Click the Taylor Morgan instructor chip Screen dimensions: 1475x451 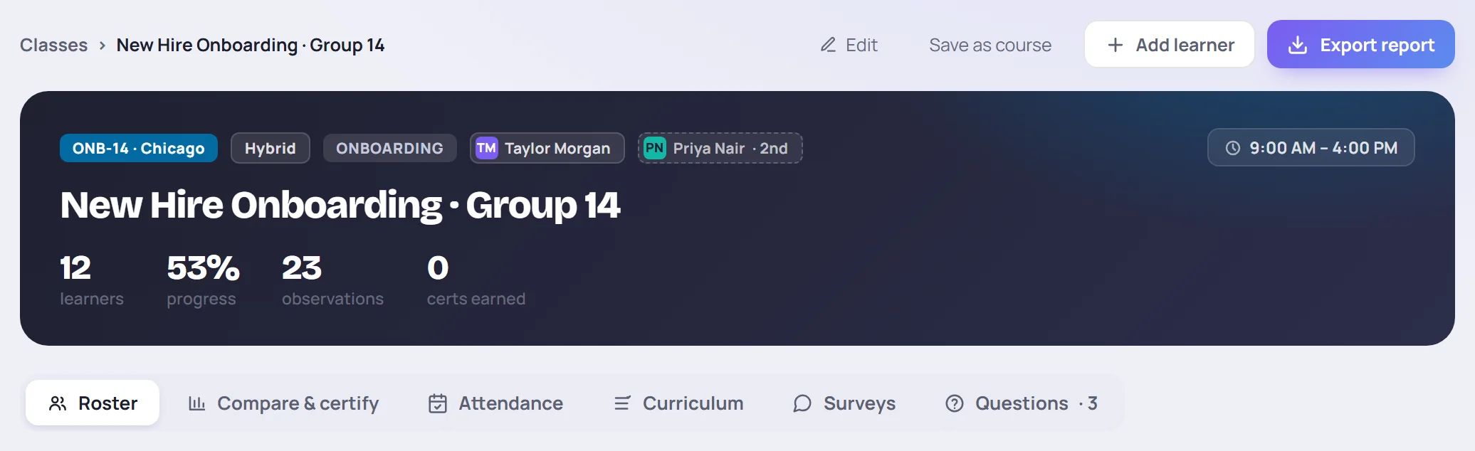click(547, 148)
